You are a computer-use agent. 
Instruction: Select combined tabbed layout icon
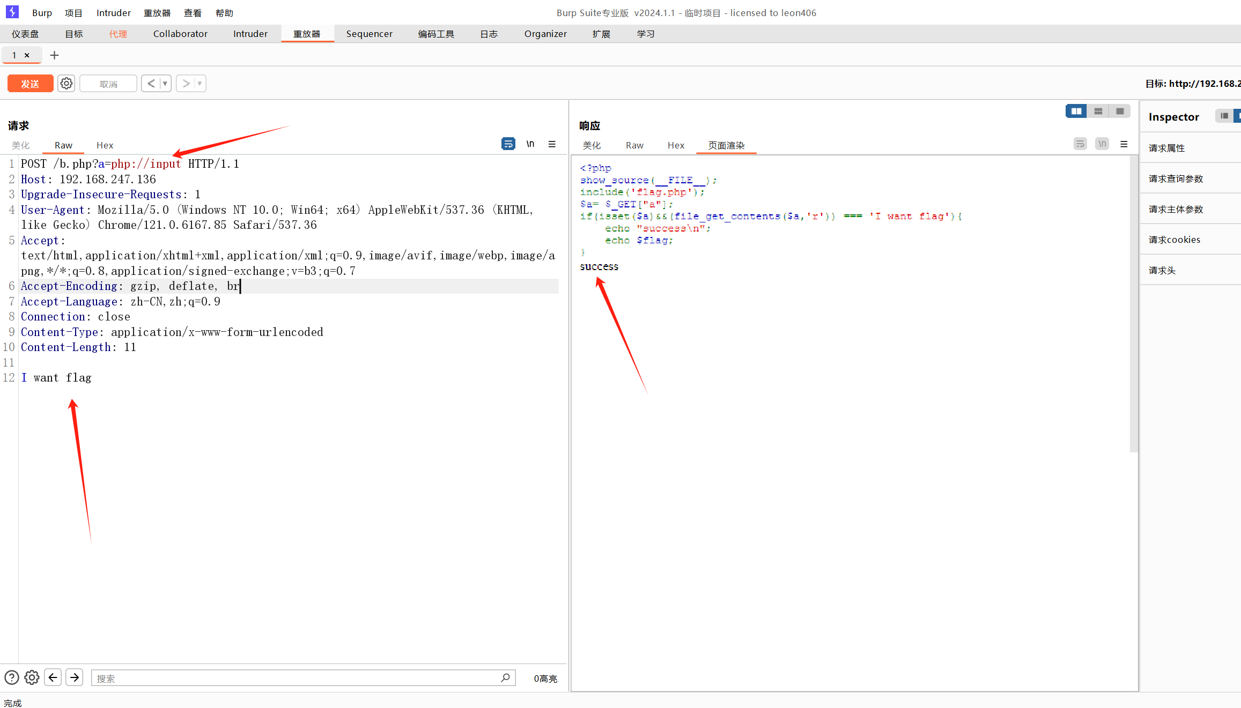(x=1120, y=111)
